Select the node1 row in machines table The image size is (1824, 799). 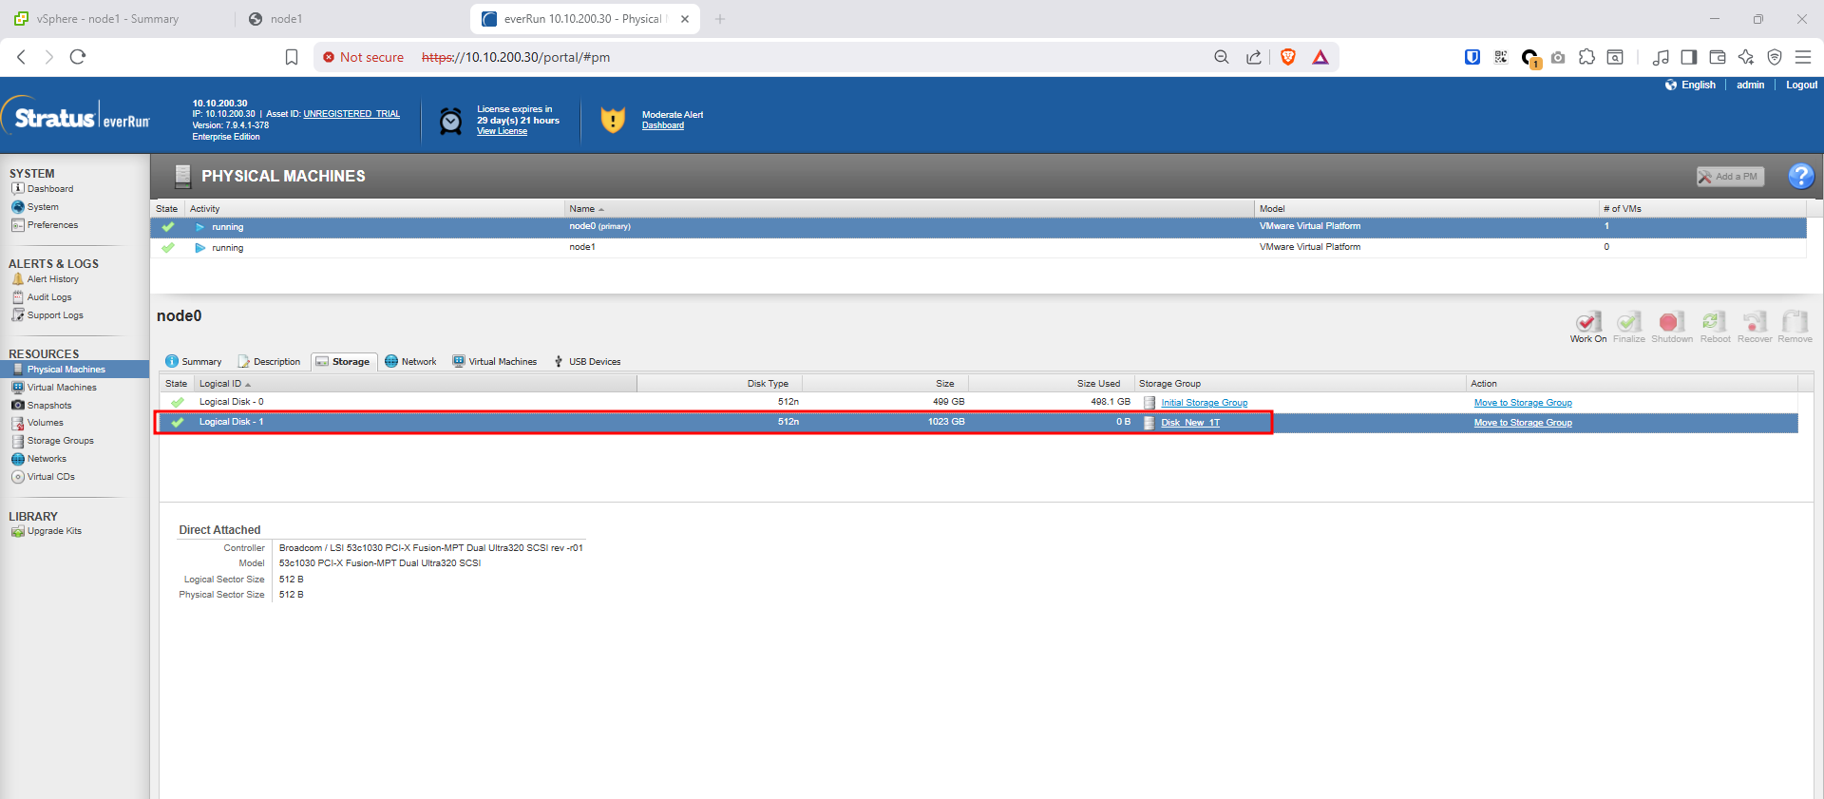point(582,247)
